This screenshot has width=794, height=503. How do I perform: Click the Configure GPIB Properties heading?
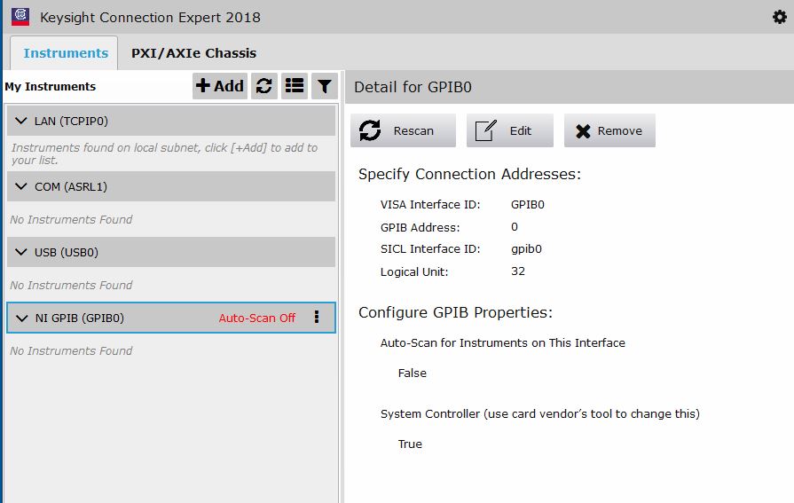tap(455, 312)
